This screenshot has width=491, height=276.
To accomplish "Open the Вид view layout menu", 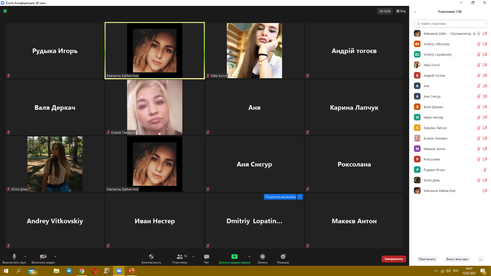I will (x=401, y=11).
